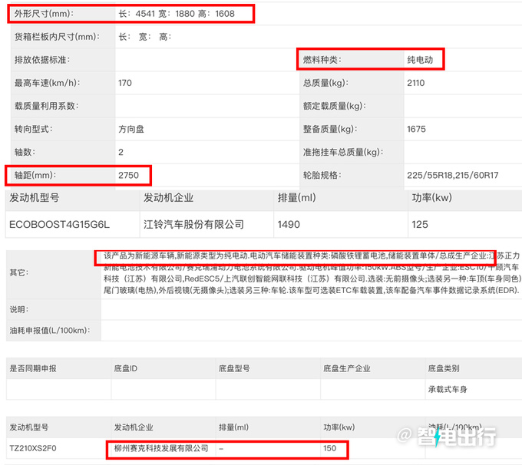
Task: Click the bottom table 排量(ml) header
Action: (233, 427)
